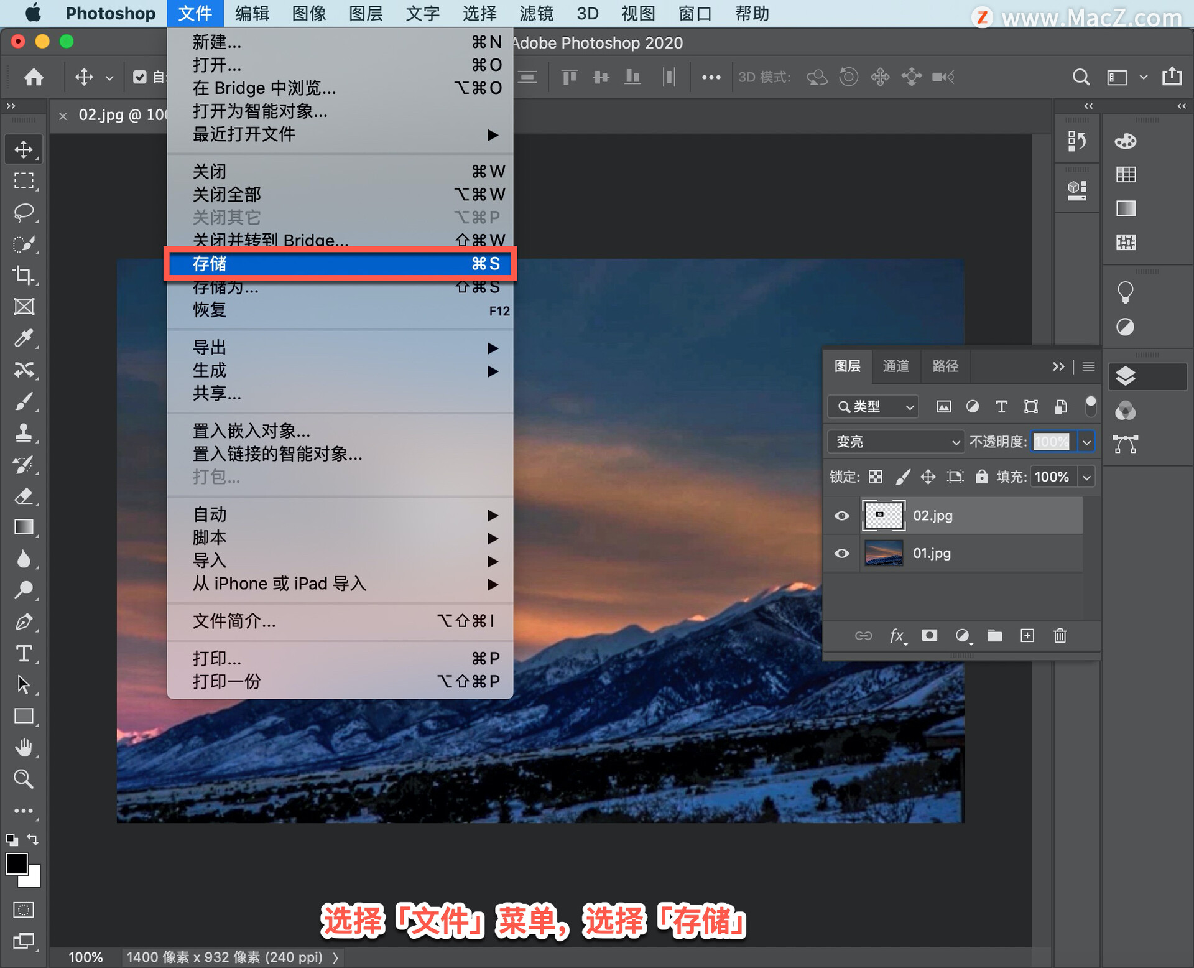Viewport: 1194px width, 968px height.
Task: Select the Clone Stamp tool
Action: coord(24,433)
